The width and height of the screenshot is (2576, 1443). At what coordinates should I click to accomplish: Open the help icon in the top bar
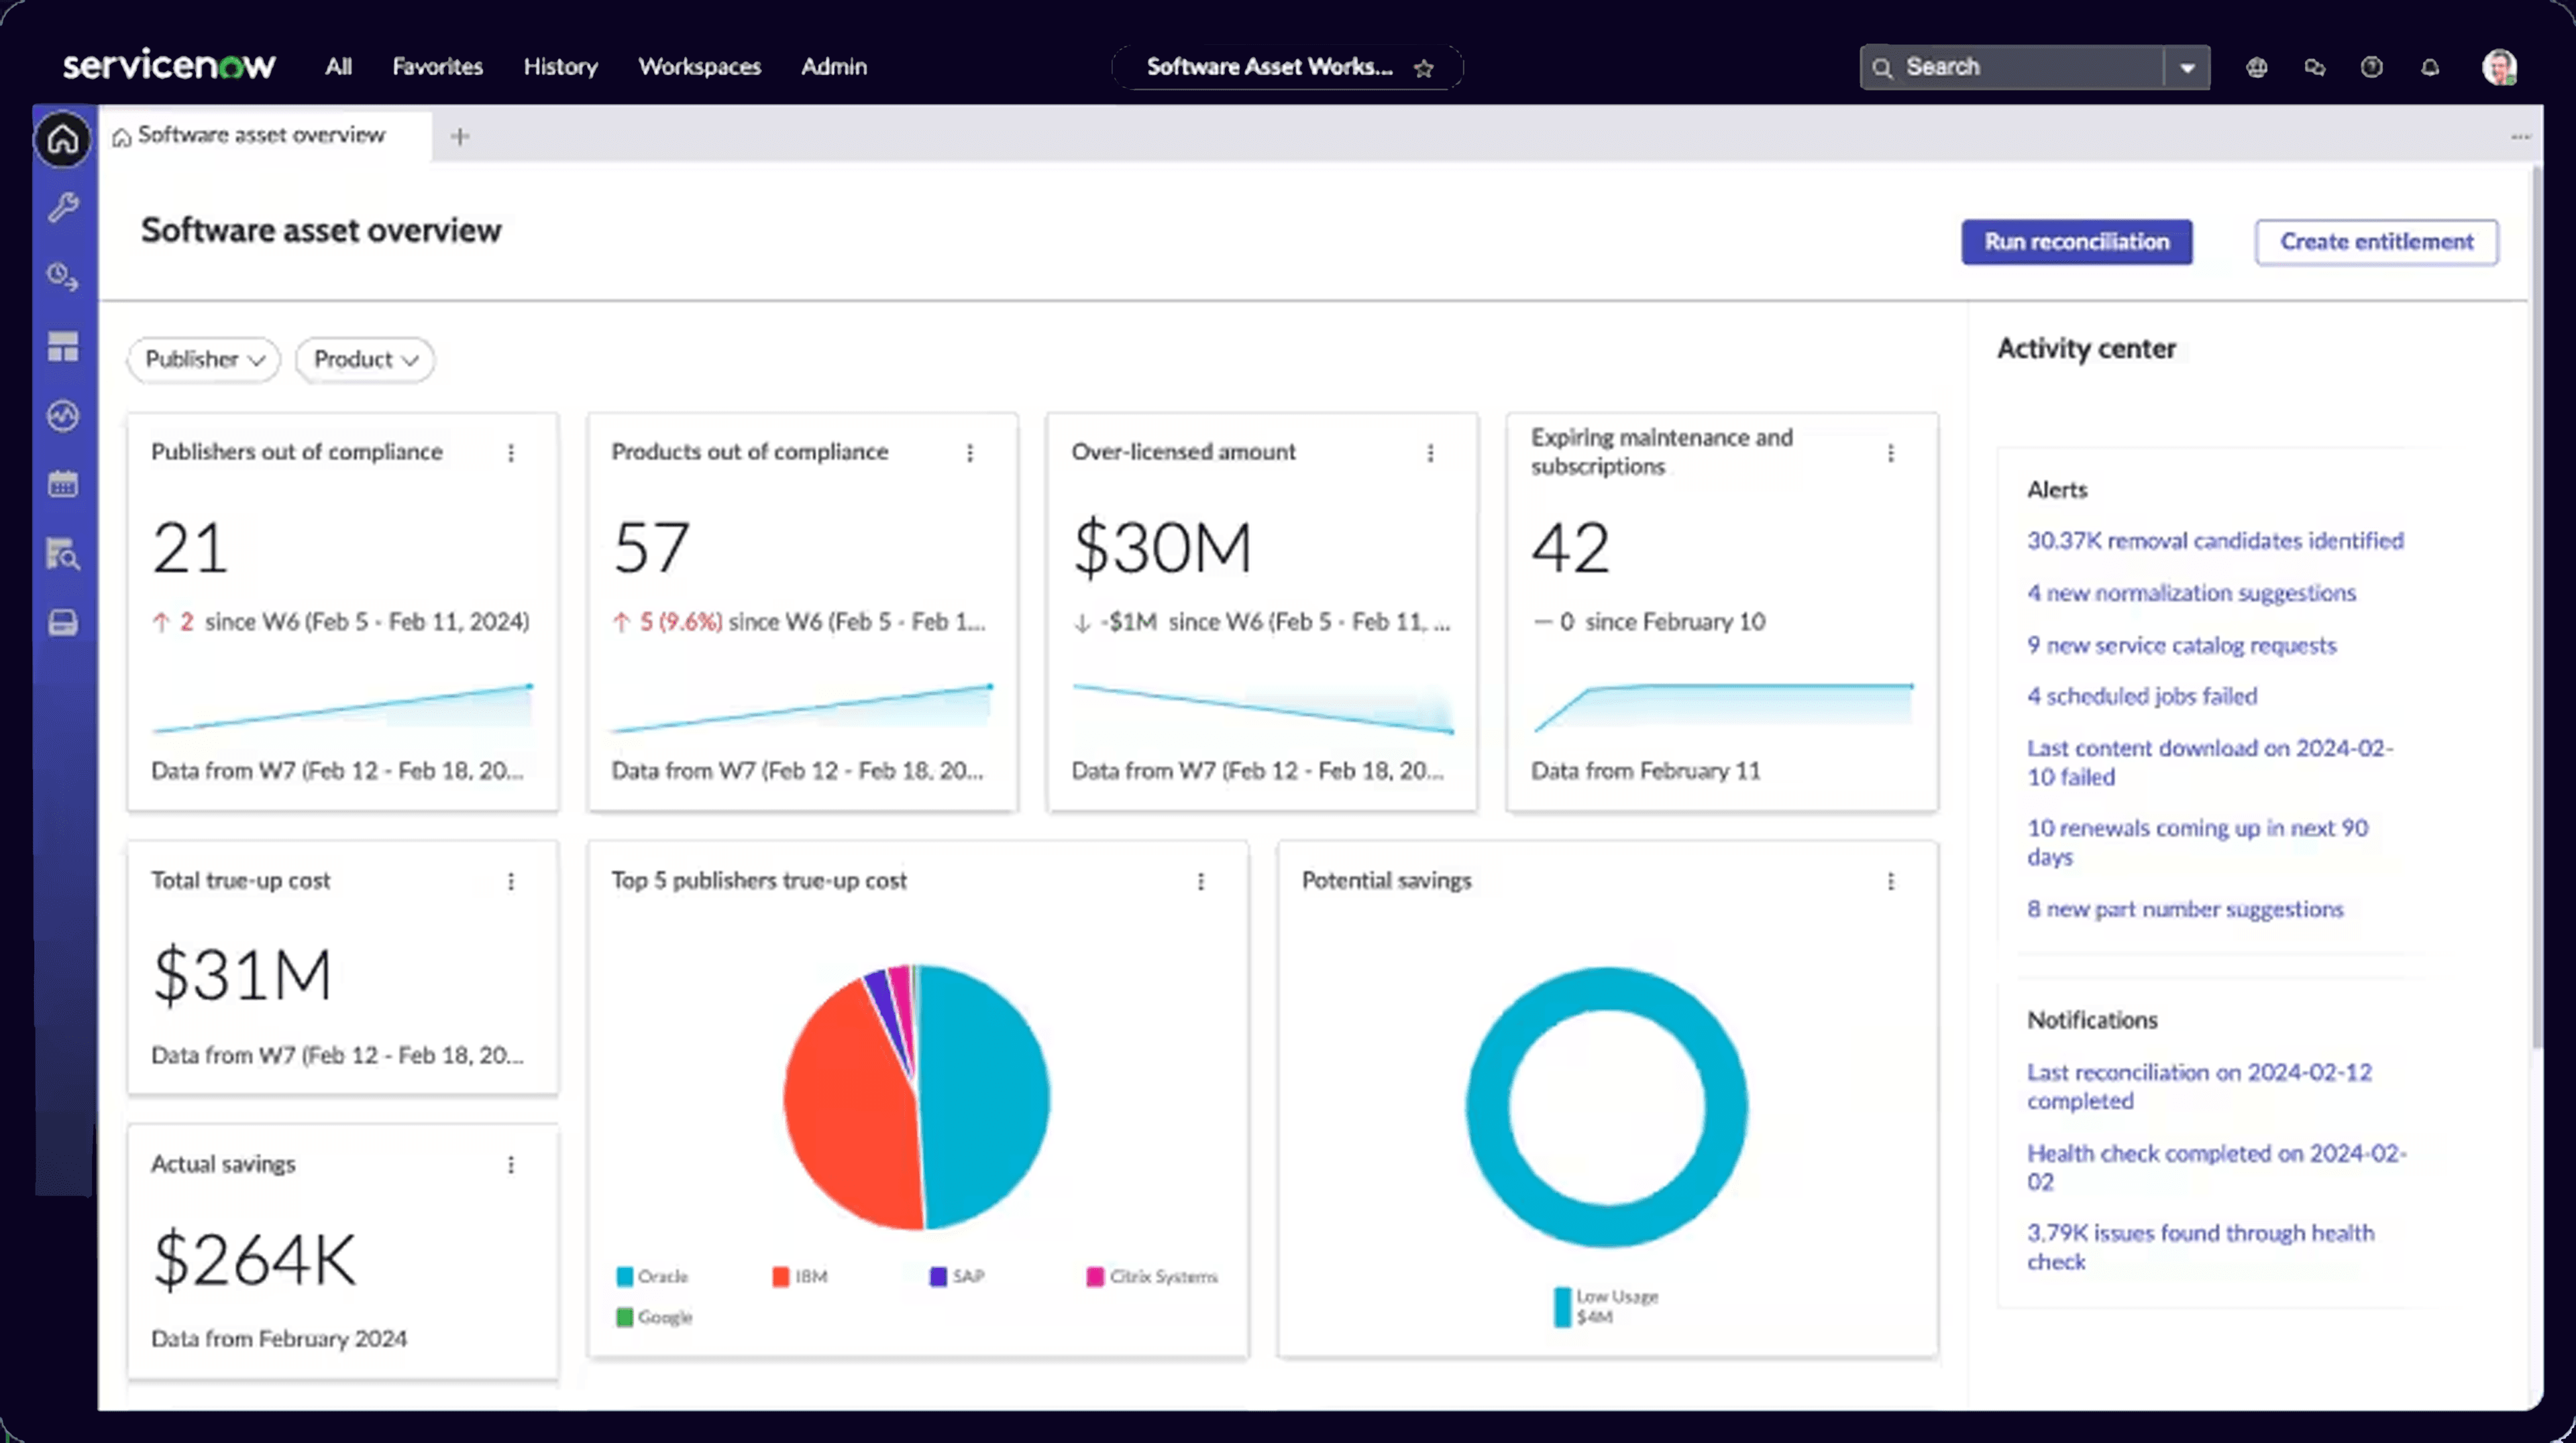coord(2372,67)
